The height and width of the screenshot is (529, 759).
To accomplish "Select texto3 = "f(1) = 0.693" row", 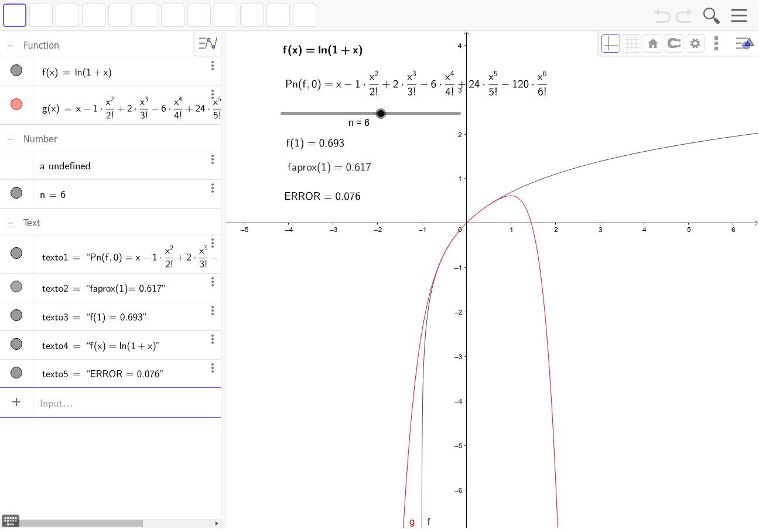I will tap(127, 316).
